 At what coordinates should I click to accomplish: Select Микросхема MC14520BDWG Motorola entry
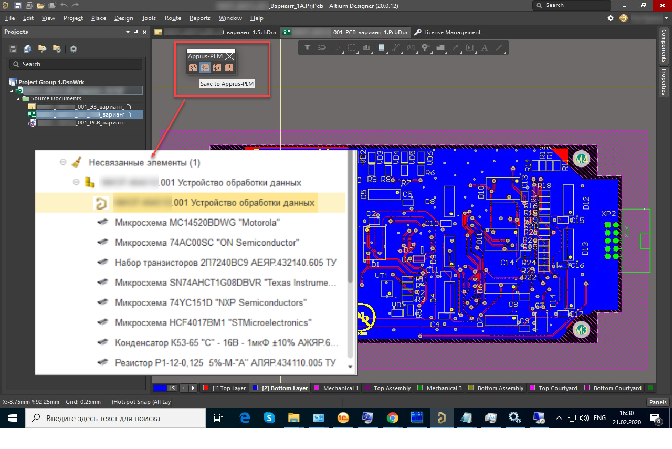tap(196, 222)
